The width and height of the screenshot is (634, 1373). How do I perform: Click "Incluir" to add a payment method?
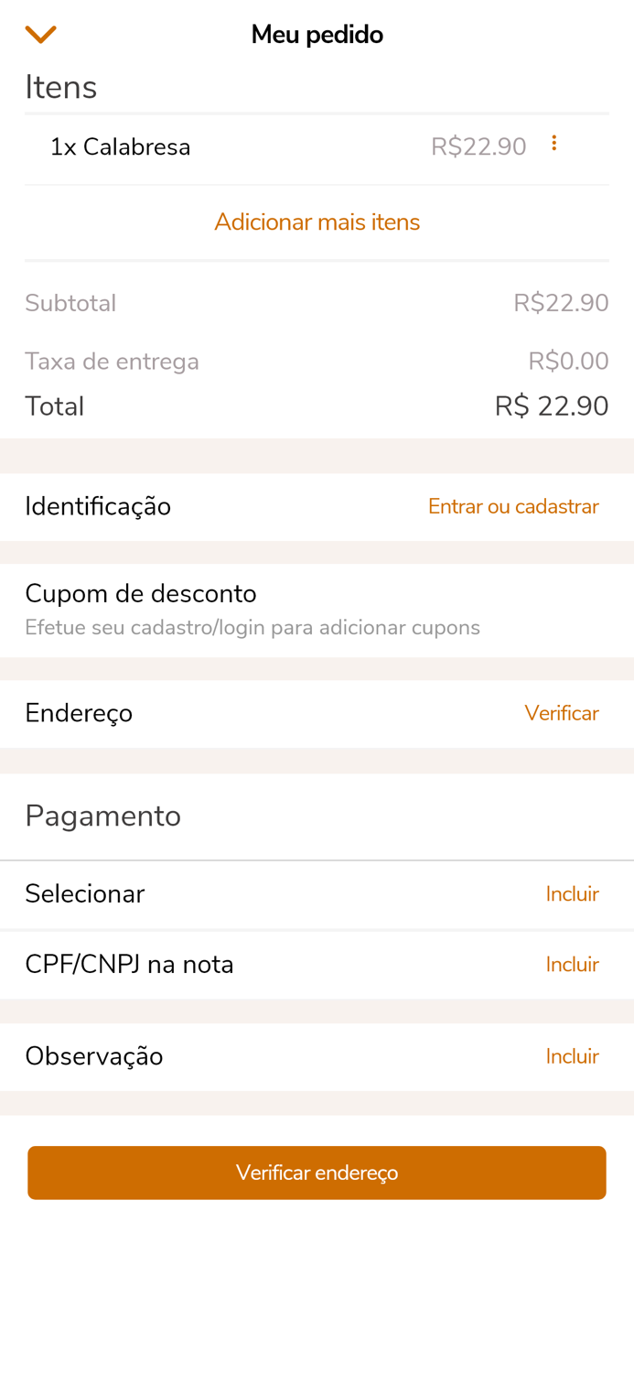click(x=573, y=894)
